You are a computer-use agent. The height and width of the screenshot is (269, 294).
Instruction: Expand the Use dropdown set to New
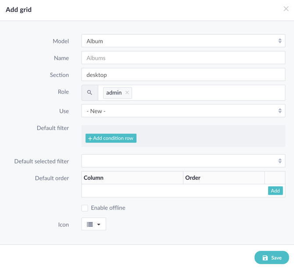click(183, 111)
